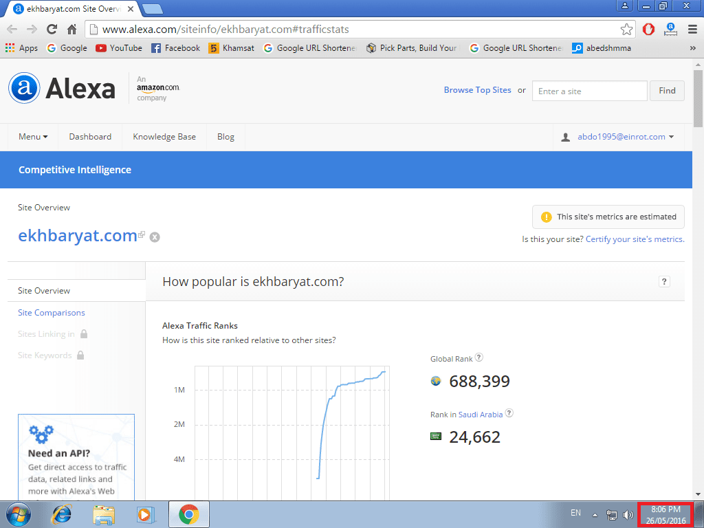
Task: Select Site Comparisons in the sidebar
Action: tap(52, 313)
